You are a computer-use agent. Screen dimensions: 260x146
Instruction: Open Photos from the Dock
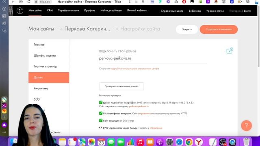91,142
